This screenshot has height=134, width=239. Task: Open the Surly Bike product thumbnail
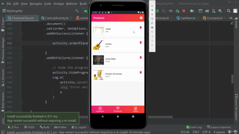[98, 60]
